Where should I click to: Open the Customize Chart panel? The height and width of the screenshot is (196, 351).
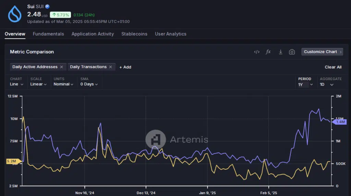click(x=322, y=52)
